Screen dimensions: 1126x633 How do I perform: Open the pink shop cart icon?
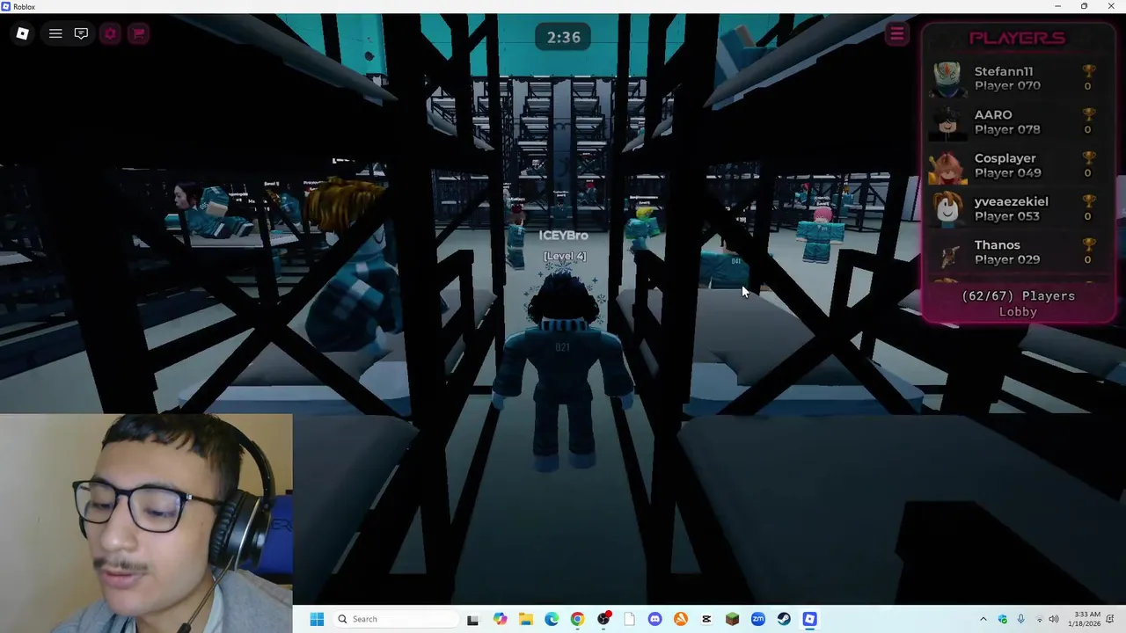(x=138, y=33)
